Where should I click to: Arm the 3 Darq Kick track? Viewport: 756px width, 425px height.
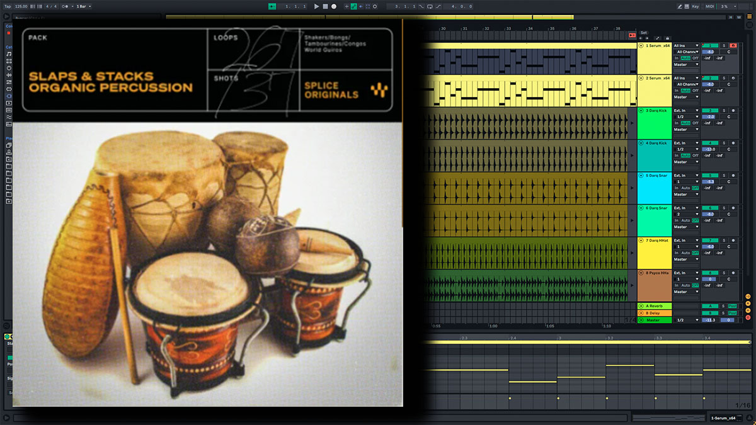pyautogui.click(x=733, y=111)
